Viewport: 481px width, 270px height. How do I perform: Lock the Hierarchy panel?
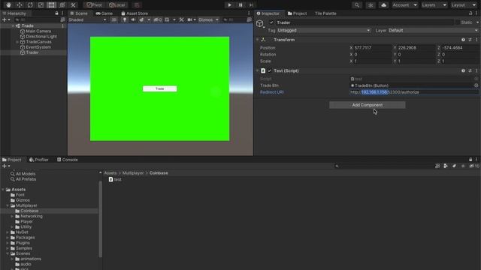click(x=57, y=13)
